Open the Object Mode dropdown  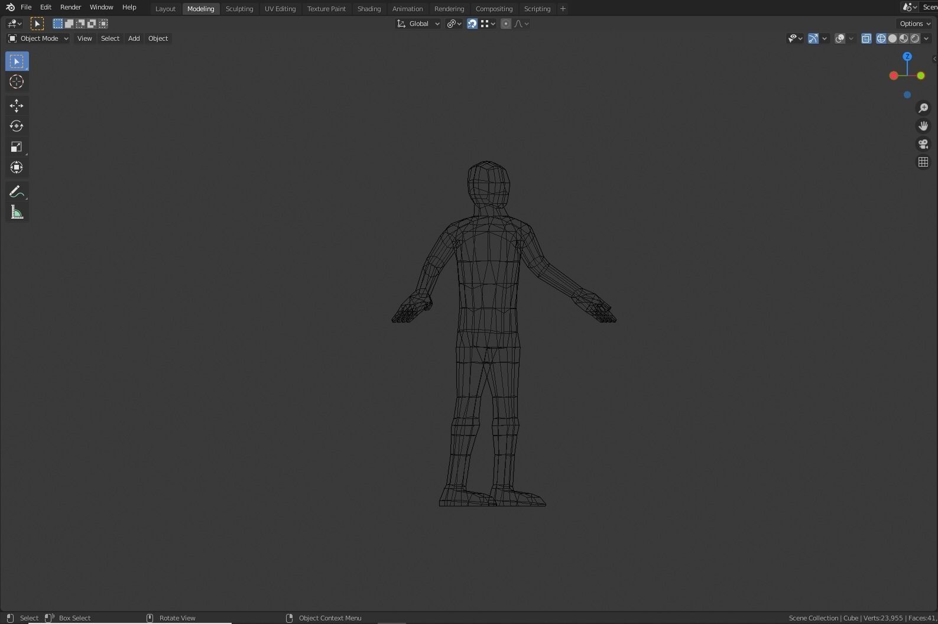38,38
